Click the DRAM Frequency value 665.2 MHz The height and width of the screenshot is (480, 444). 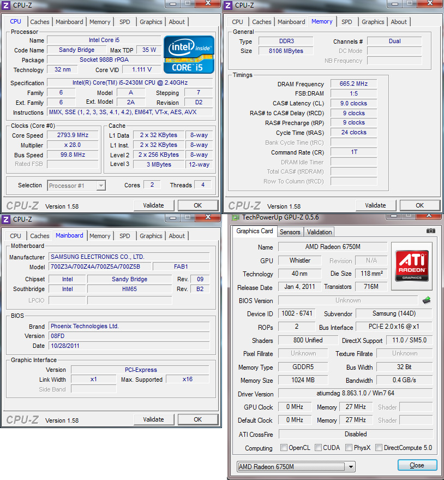pyautogui.click(x=354, y=84)
